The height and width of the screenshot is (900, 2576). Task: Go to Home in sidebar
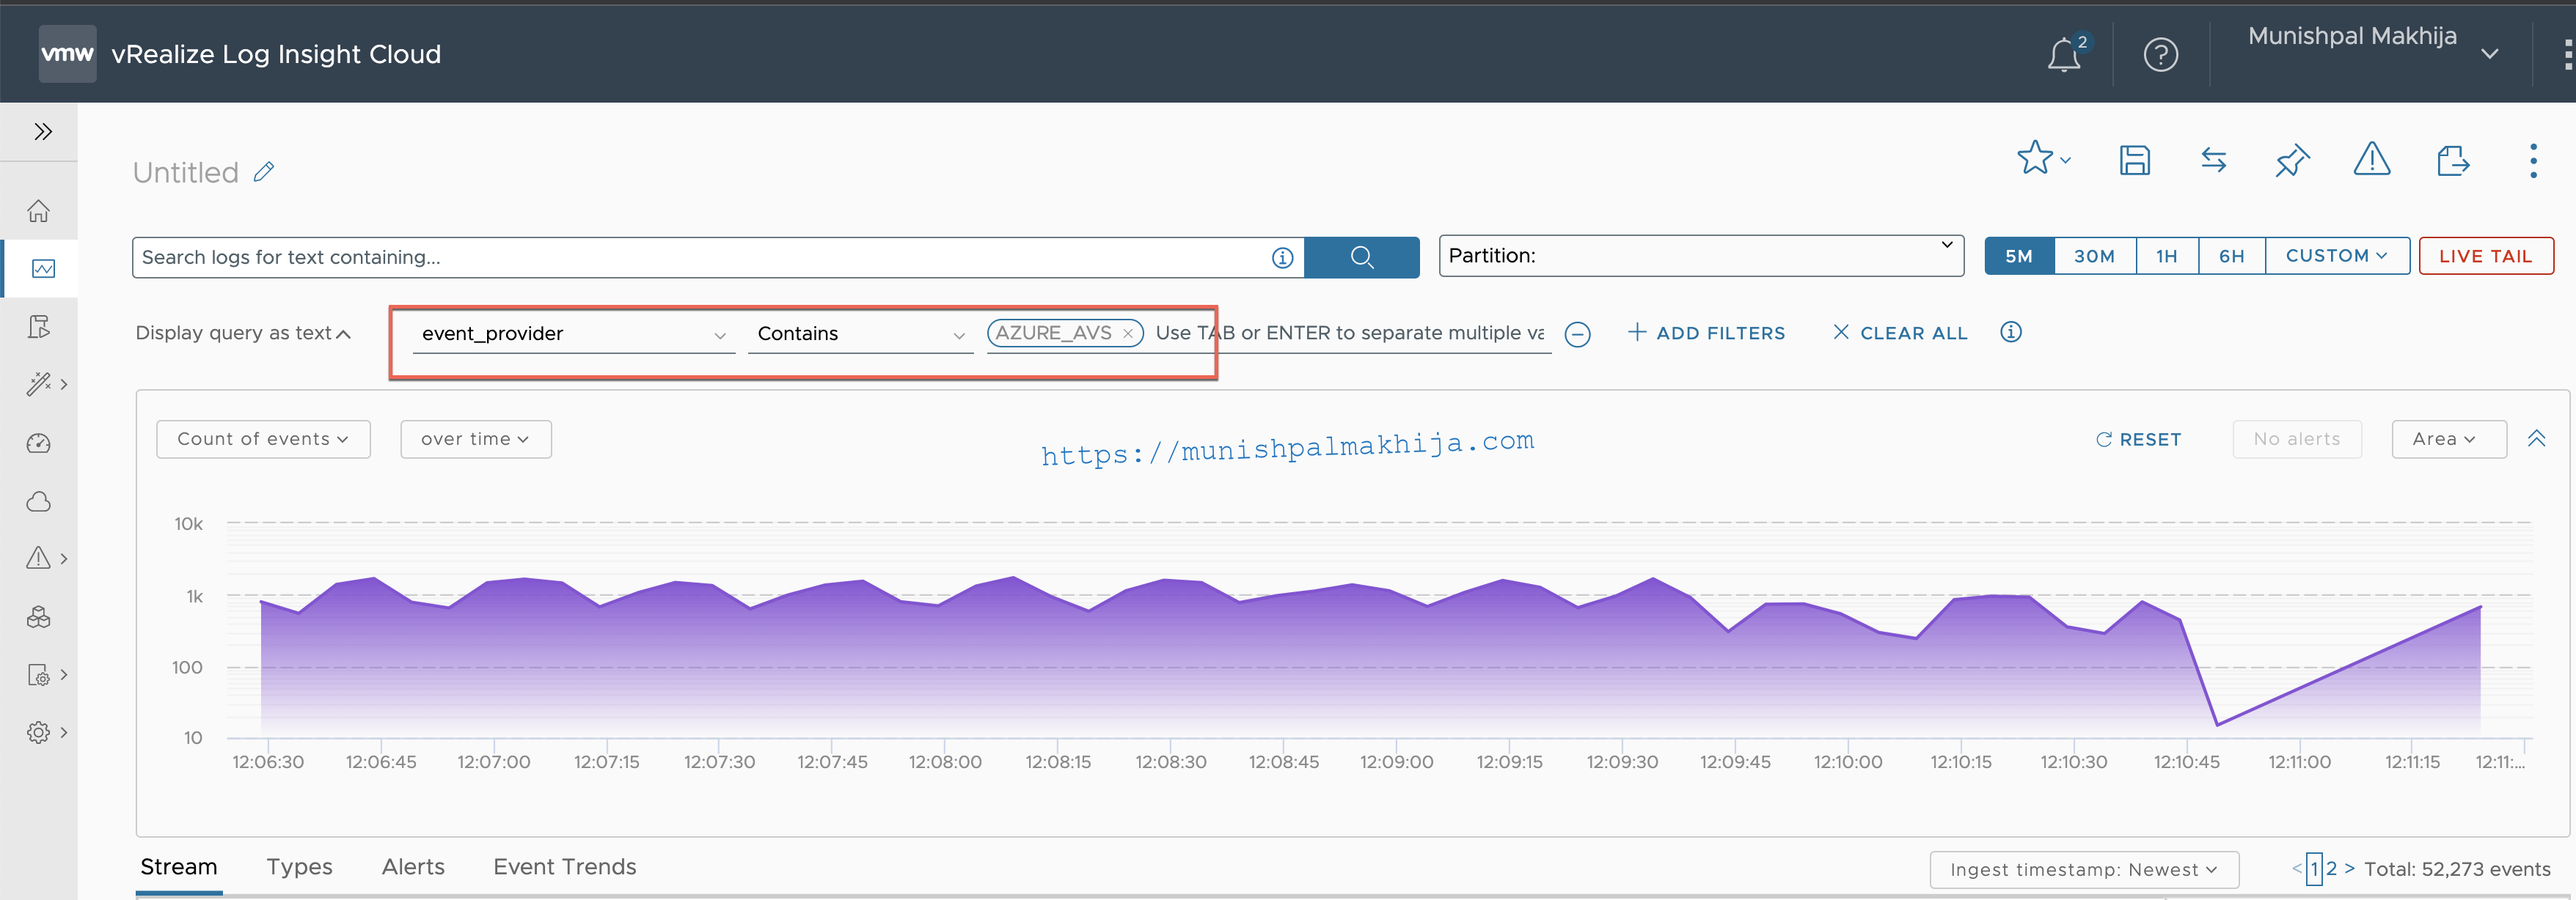click(x=39, y=211)
